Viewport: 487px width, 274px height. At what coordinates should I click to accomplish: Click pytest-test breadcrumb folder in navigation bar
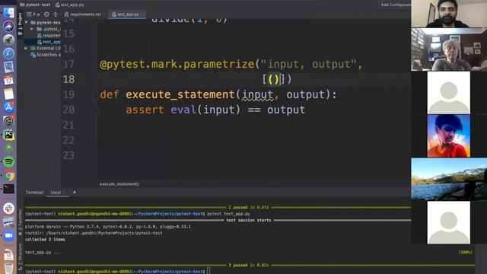tap(35, 5)
